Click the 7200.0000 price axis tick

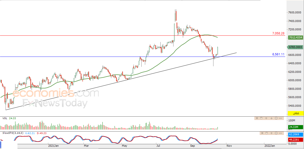pyautogui.click(x=294, y=29)
